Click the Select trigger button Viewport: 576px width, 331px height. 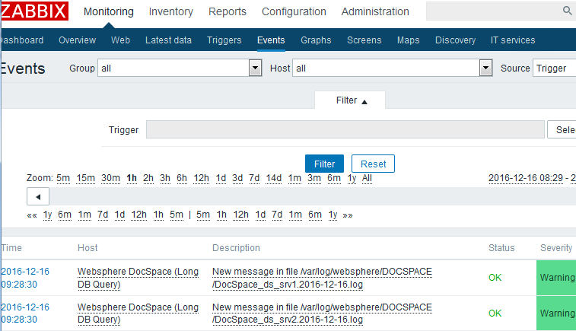click(562, 129)
